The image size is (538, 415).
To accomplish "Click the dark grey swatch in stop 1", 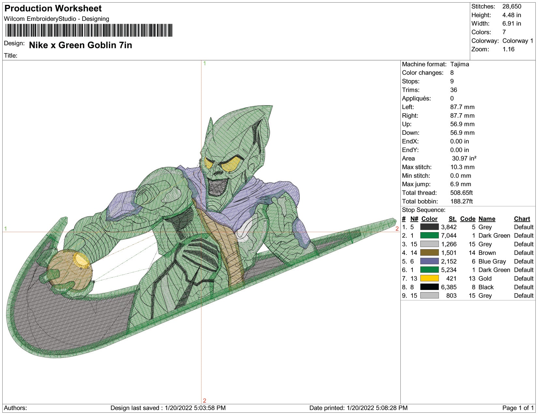I will [x=429, y=227].
